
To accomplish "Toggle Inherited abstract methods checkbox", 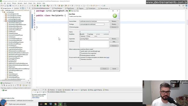I will [x=80, y=55].
